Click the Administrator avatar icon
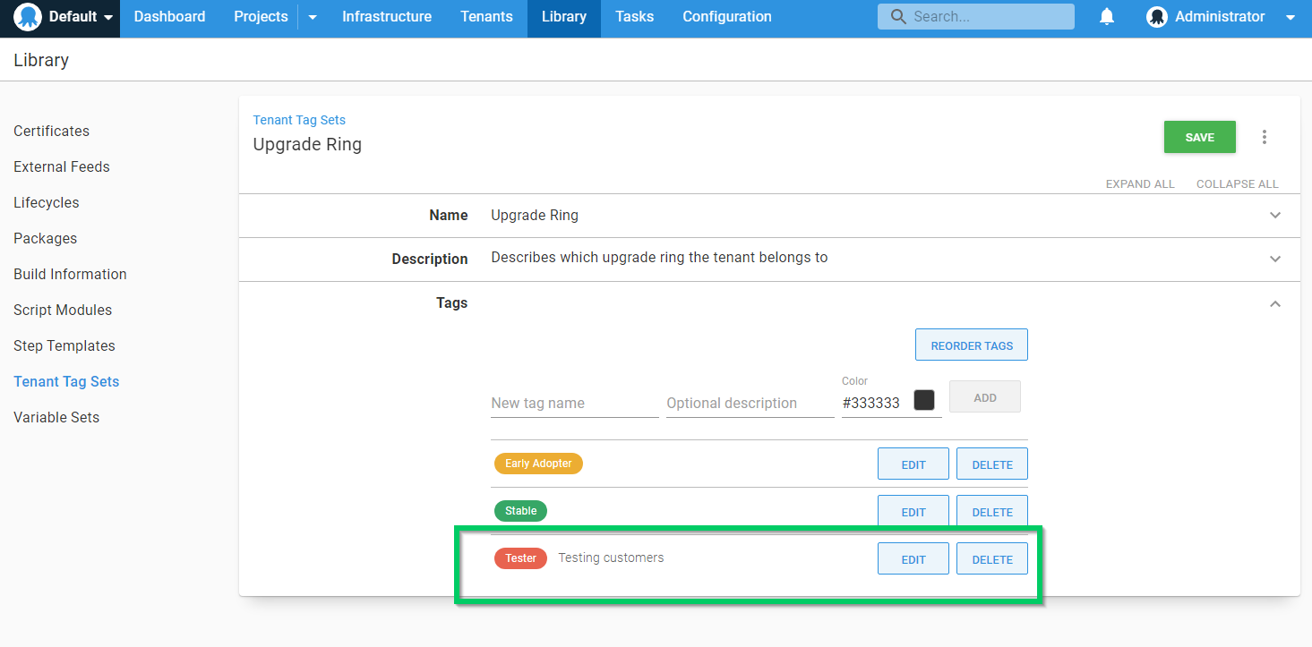 (x=1156, y=17)
